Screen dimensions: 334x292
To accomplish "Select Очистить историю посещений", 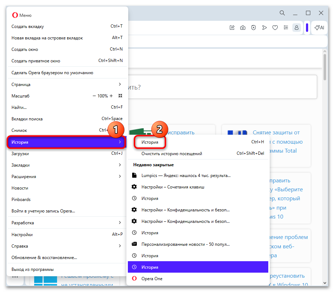I will click(x=198, y=154).
